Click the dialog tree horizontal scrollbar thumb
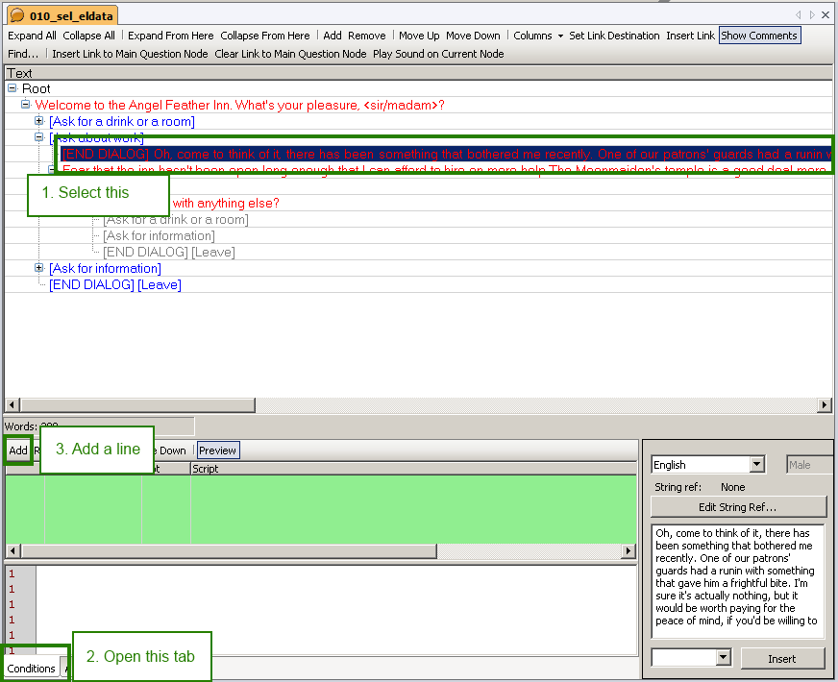 (x=137, y=404)
